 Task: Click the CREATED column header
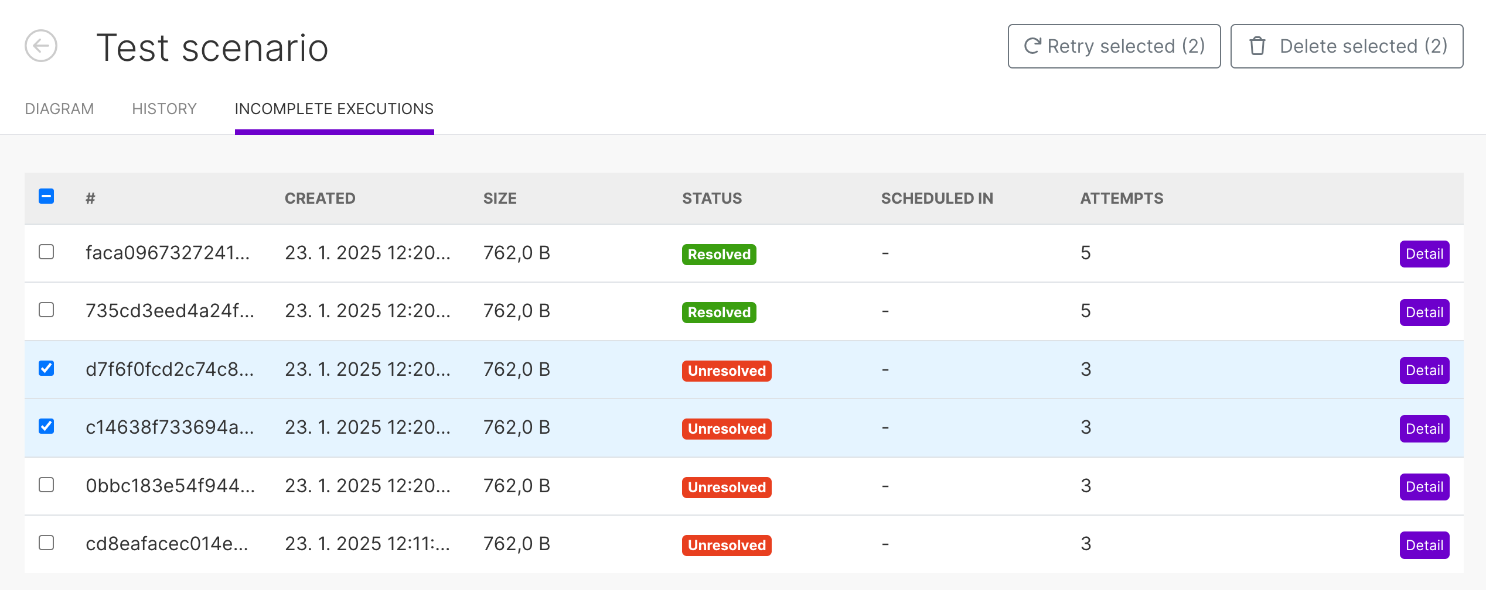click(320, 198)
